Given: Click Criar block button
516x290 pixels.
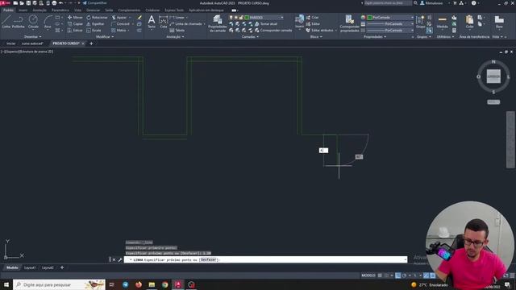Looking at the screenshot, I should pyautogui.click(x=312, y=18).
